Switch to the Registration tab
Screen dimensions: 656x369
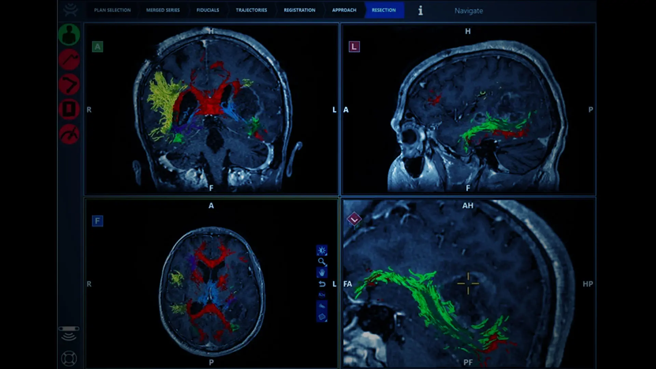tap(299, 10)
